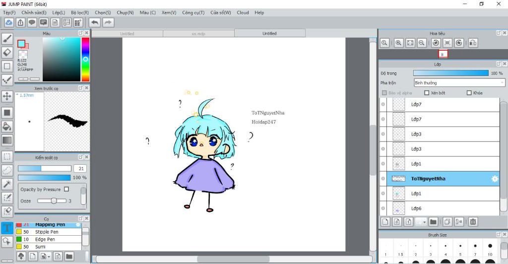This screenshot has width=508, height=264.
Task: Select the Move tool
Action: (7, 96)
